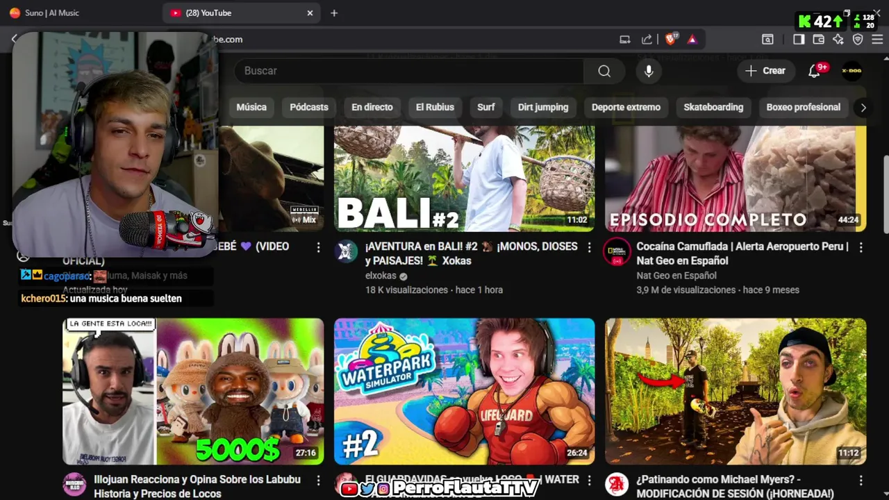Click the text "18 K visualizaciones • hace 1 hora"

coord(434,290)
